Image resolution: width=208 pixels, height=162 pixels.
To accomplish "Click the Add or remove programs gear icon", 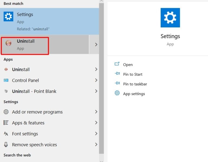I will pyautogui.click(x=6, y=112).
